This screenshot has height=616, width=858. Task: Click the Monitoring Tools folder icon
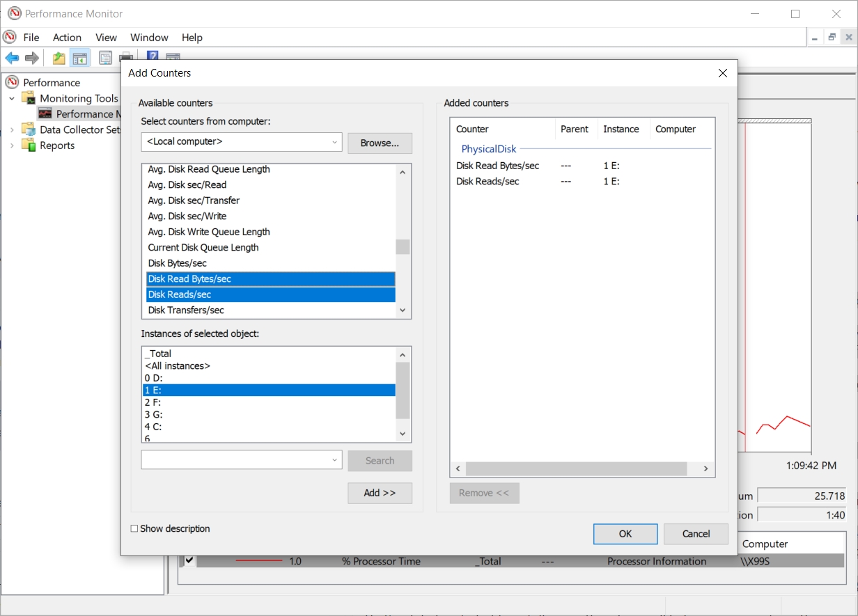[29, 98]
